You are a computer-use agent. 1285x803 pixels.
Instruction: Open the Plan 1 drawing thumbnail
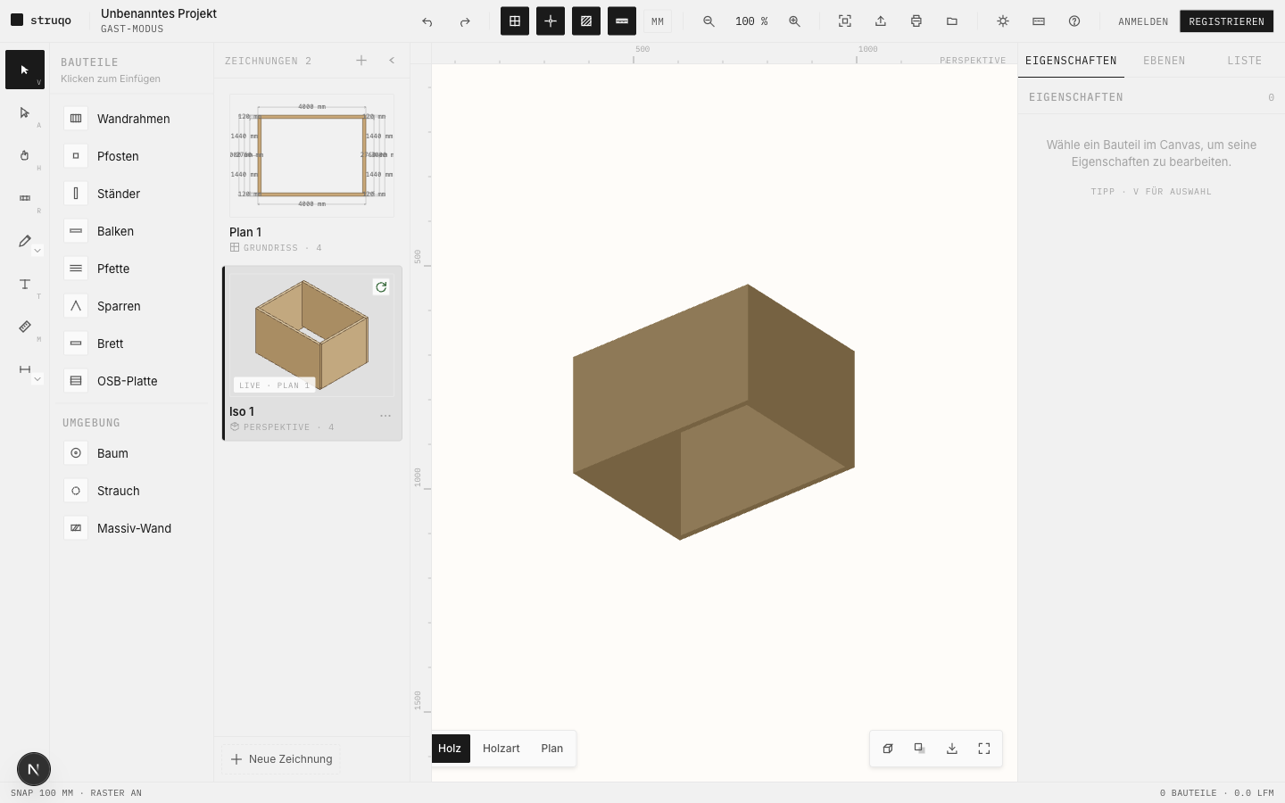311,155
